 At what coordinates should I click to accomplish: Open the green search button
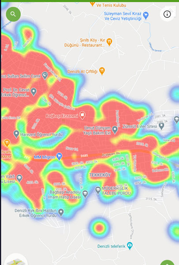tap(13, 14)
